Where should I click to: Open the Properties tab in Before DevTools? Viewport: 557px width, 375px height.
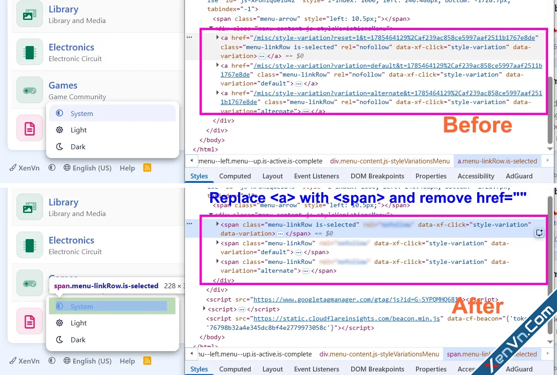pos(431,176)
